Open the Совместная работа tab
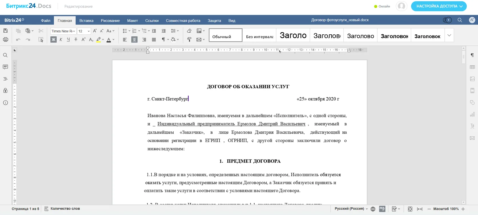 point(183,20)
